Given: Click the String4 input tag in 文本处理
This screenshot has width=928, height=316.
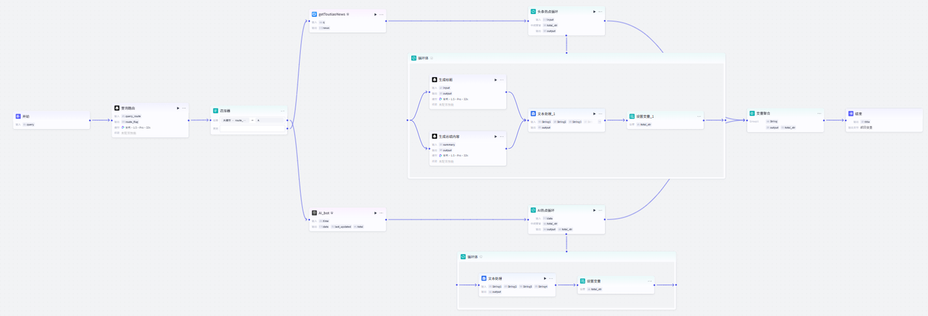Looking at the screenshot, I should [542, 286].
